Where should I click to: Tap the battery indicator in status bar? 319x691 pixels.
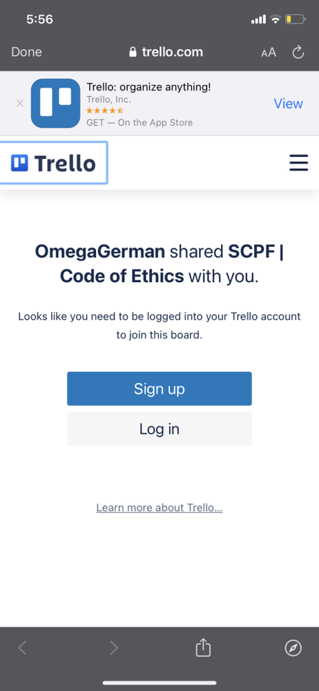(296, 19)
